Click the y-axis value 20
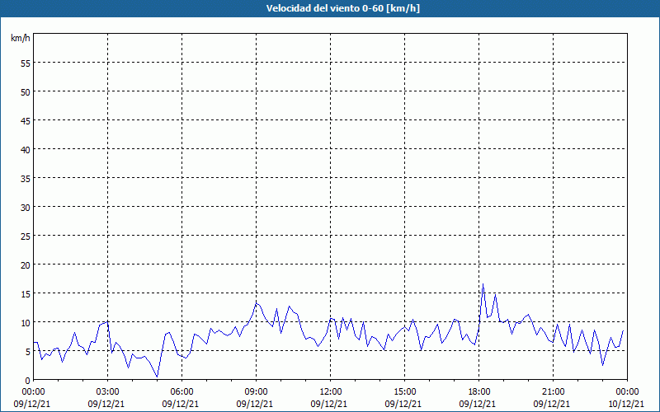The width and height of the screenshot is (660, 412). [x=26, y=265]
